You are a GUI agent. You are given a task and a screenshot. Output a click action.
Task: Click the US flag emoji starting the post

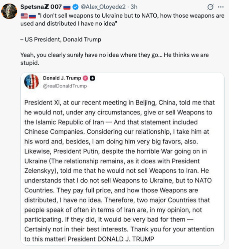[x=24, y=16]
